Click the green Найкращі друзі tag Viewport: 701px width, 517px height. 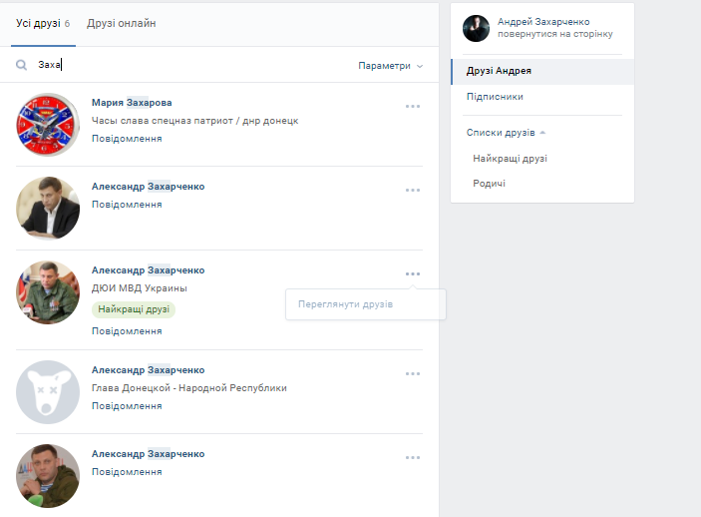(x=134, y=309)
